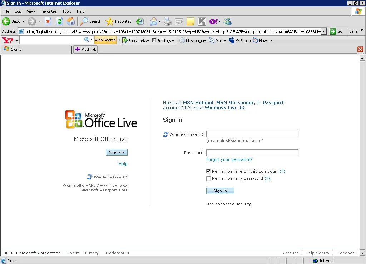The image size is (366, 264).
Task: Click the Windows Messenger people icon
Action: coord(227,21)
